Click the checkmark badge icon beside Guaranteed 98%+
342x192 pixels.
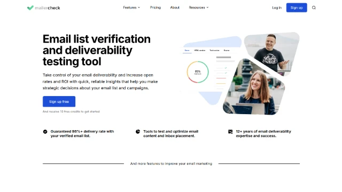[x=45, y=132]
